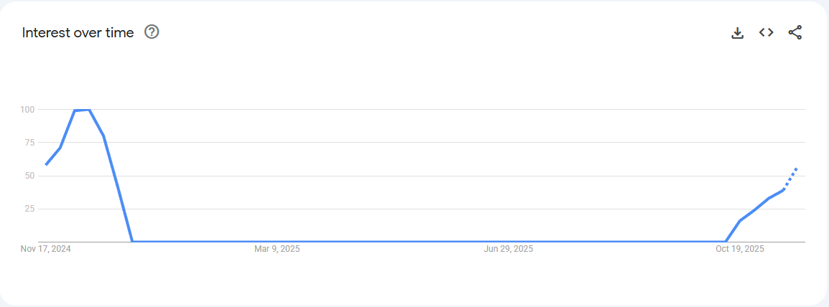Select the Mar 9, 2025 date label
This screenshot has height=307, width=829.
click(277, 249)
